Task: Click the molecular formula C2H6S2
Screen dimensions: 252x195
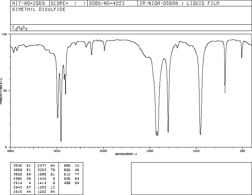Action: 20,28
